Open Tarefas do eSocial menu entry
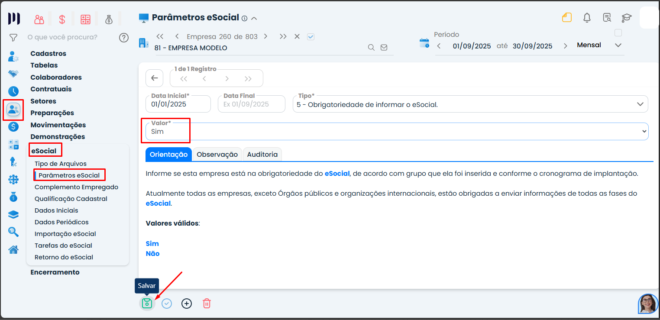Image resolution: width=660 pixels, height=320 pixels. point(63,246)
